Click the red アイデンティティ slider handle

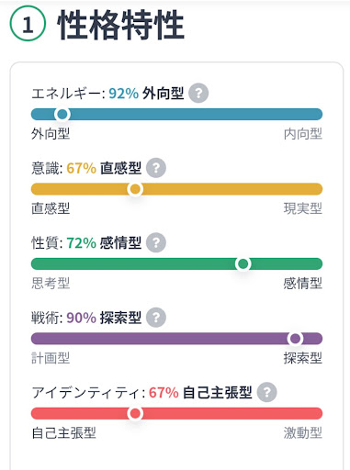135,413
